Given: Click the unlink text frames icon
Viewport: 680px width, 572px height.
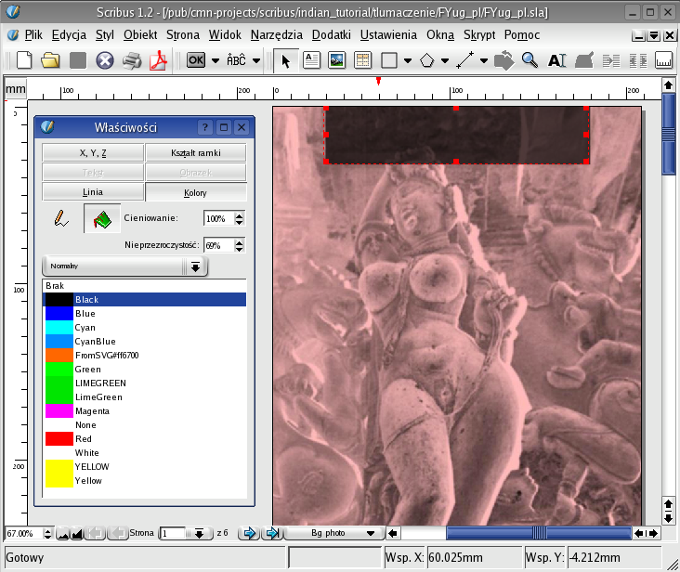Looking at the screenshot, I should point(638,60).
